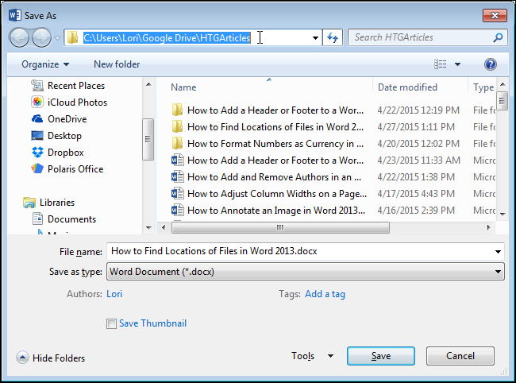The height and width of the screenshot is (383, 516).
Task: Open the Save as type combo box
Action: 305,272
